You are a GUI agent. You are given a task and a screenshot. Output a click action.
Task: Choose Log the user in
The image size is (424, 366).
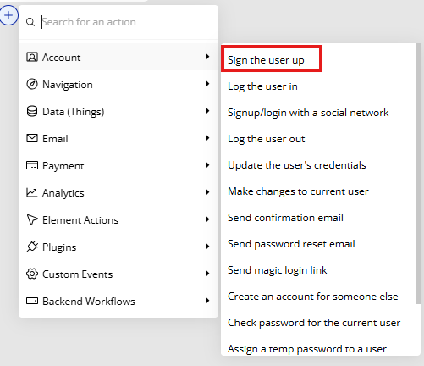click(262, 86)
